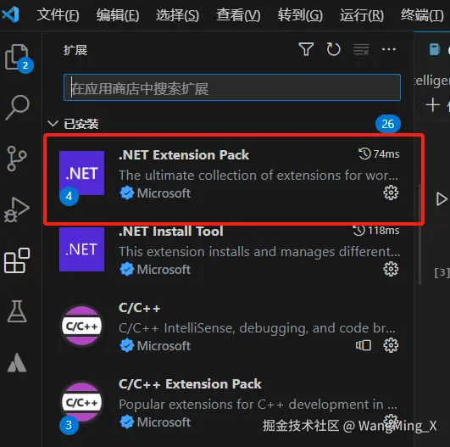Viewport: 450px width, 447px height.
Task: Open the Search view icon
Action: click(x=17, y=108)
